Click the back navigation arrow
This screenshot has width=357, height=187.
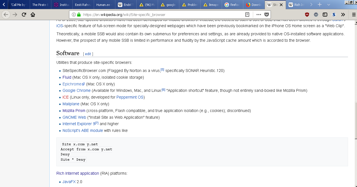(x=6, y=15)
